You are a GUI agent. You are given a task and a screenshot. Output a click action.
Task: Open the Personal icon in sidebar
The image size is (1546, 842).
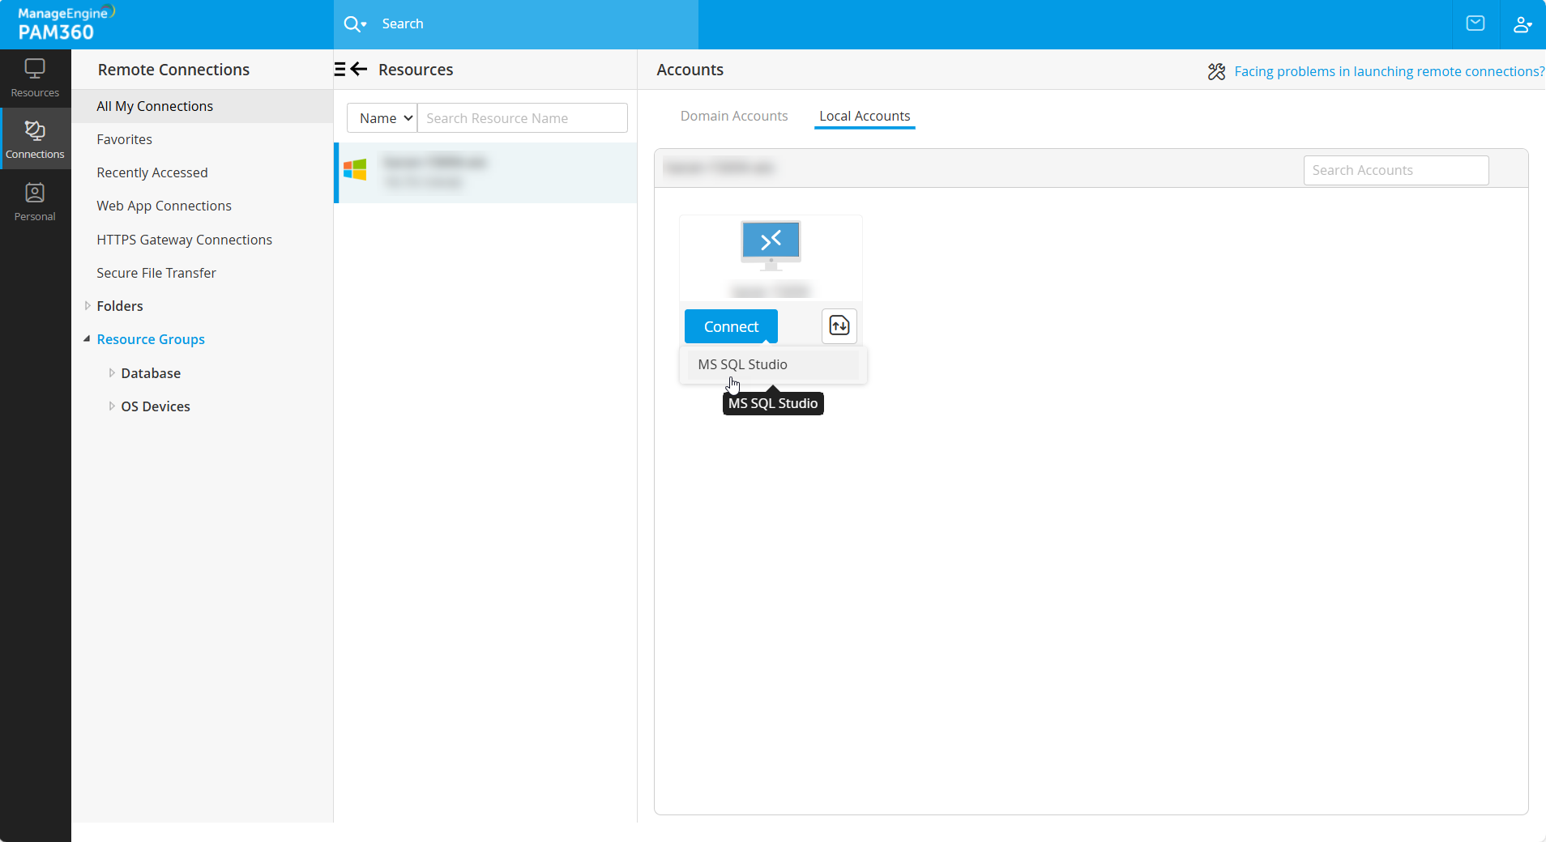pyautogui.click(x=35, y=200)
